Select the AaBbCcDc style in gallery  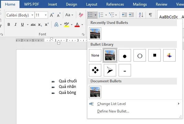point(168,17)
